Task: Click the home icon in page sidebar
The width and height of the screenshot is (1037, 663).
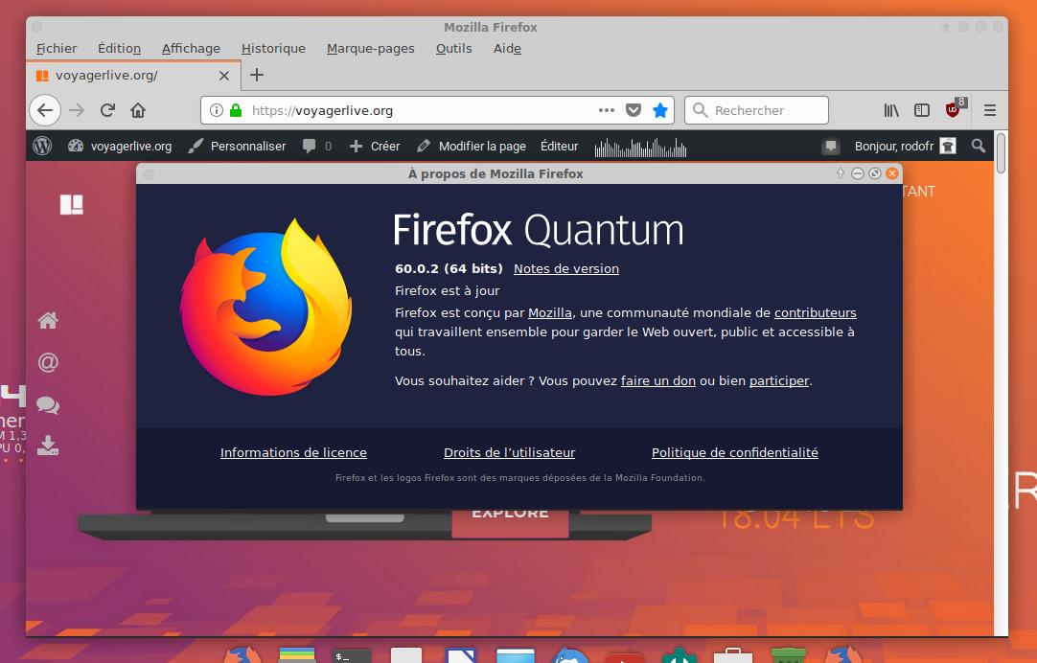Action: coord(48,321)
